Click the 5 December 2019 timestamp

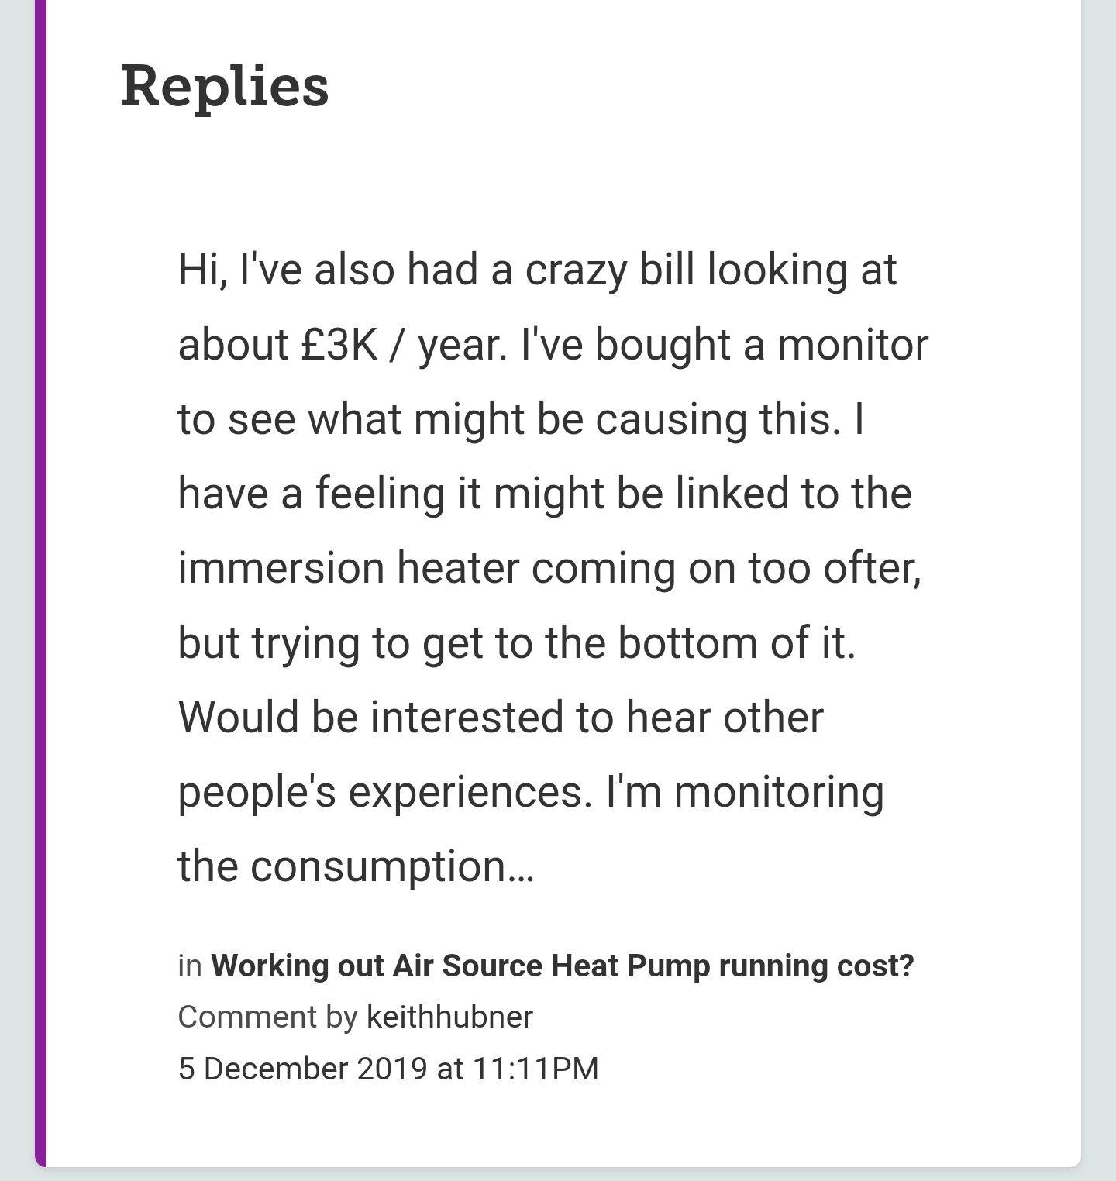387,1068
